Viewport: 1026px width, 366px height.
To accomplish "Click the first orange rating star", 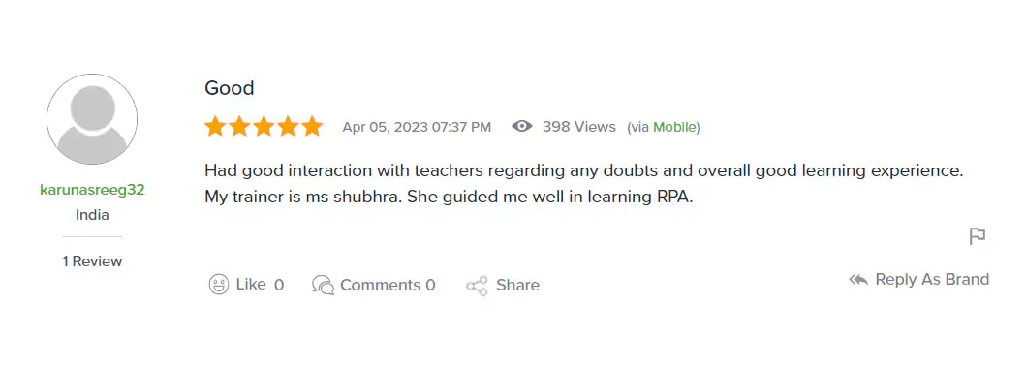I will coord(215,126).
